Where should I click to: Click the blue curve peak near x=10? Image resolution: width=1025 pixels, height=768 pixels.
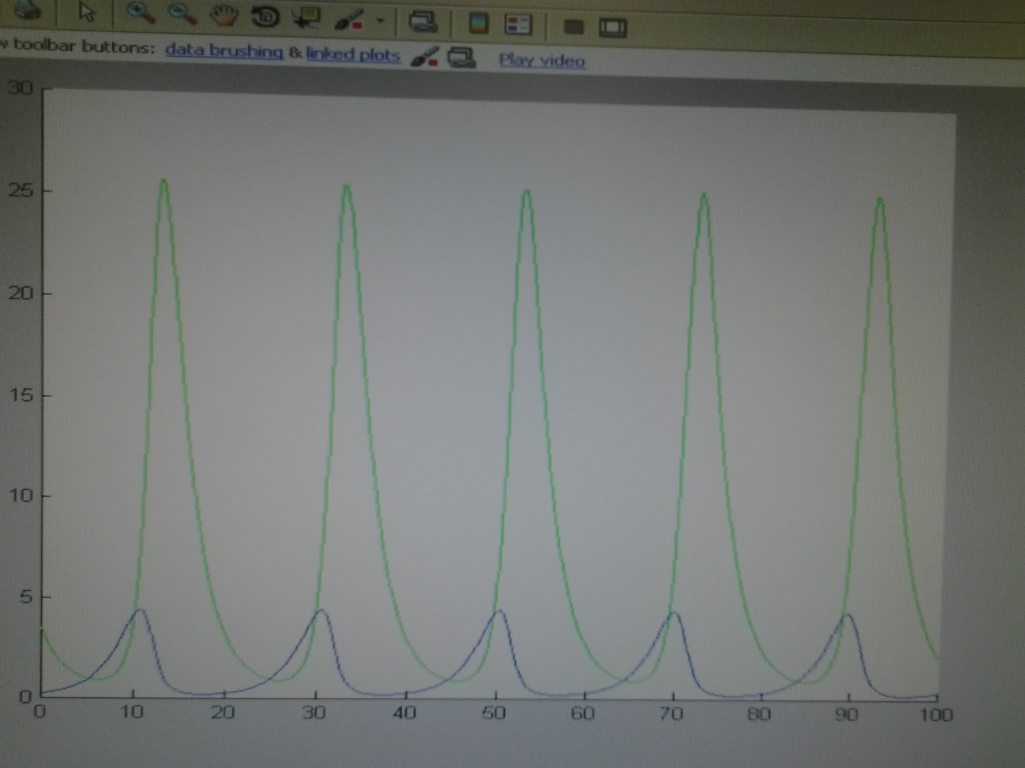point(140,609)
